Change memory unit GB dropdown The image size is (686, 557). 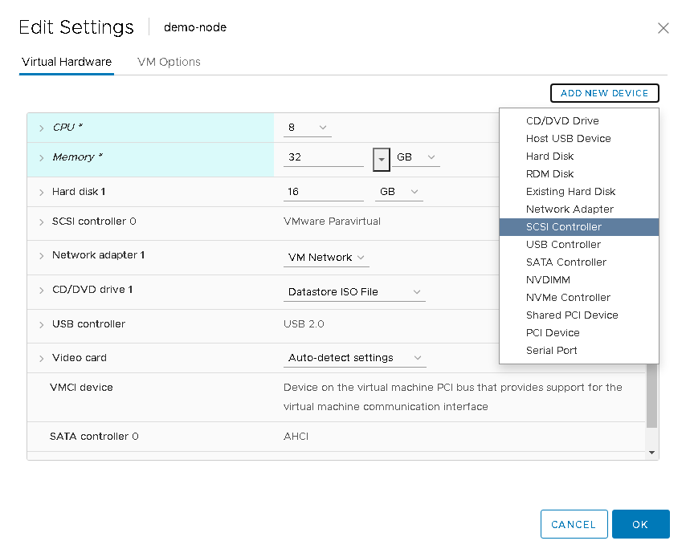[x=416, y=157]
